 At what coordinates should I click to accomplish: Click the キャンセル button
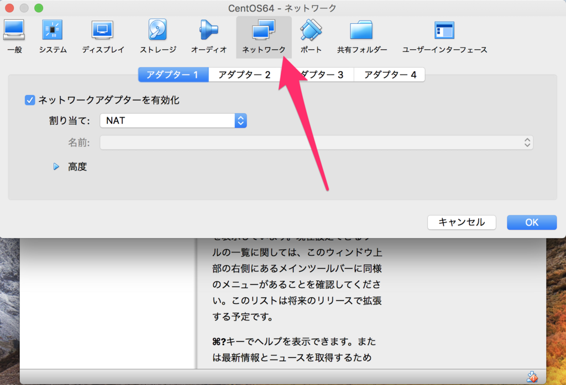[462, 222]
